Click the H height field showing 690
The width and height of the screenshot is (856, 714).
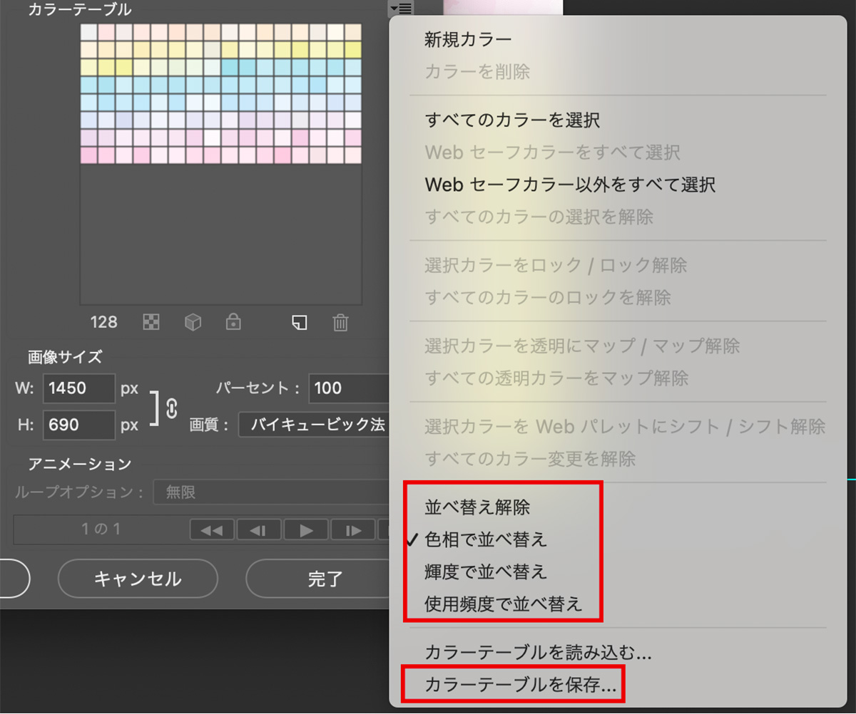coord(78,425)
